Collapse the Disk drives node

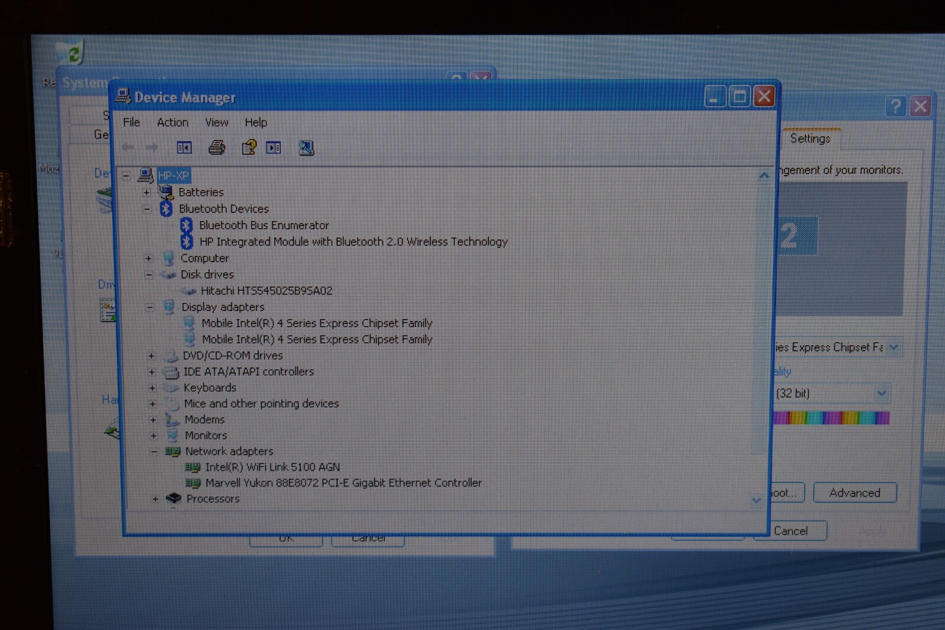tap(149, 275)
